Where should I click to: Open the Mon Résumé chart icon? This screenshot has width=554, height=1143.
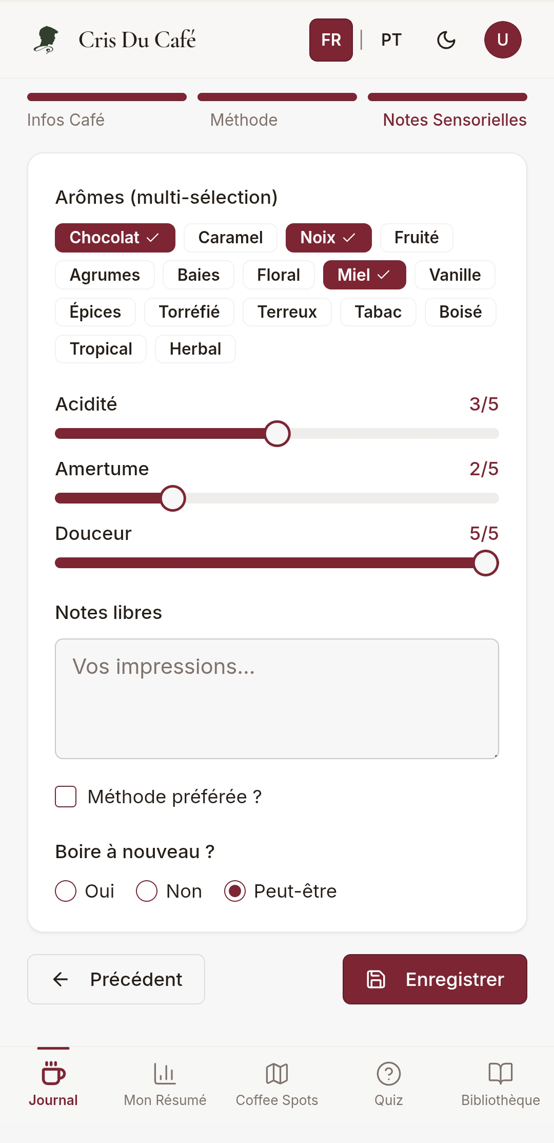point(165,1073)
